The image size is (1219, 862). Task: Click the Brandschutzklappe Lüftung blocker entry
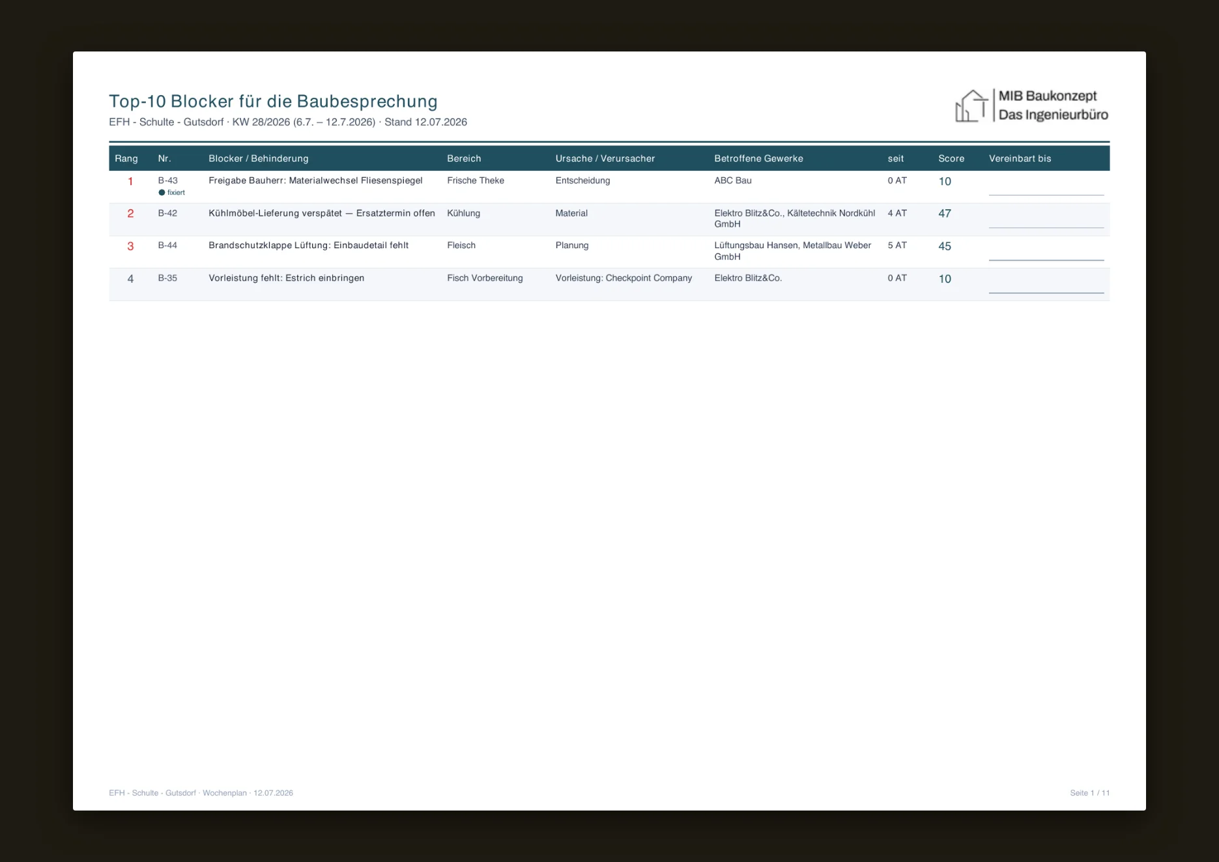pyautogui.click(x=309, y=246)
